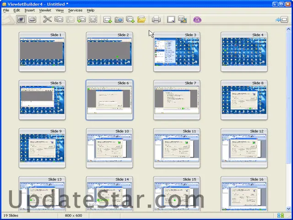Click the camera screenshot capture icon
The height and width of the screenshot is (220, 293).
[119, 19]
